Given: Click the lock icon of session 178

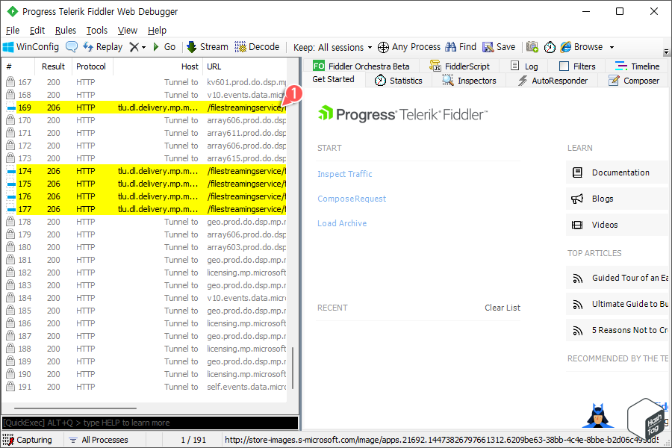Looking at the screenshot, I should [10, 221].
